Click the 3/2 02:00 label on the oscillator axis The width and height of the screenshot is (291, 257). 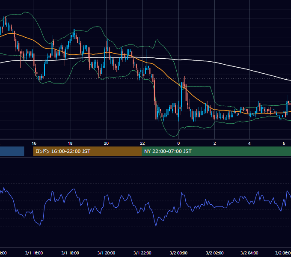215,253
